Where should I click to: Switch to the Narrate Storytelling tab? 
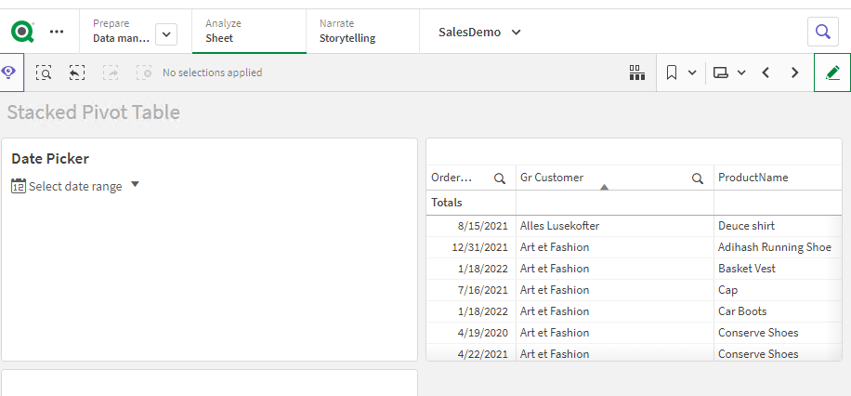tap(360, 32)
